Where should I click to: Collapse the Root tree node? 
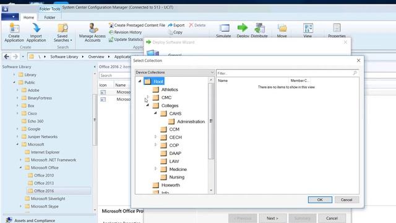pyautogui.click(x=140, y=81)
